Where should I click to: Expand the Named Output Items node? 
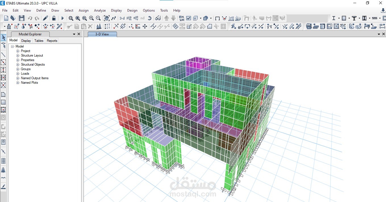18,78
